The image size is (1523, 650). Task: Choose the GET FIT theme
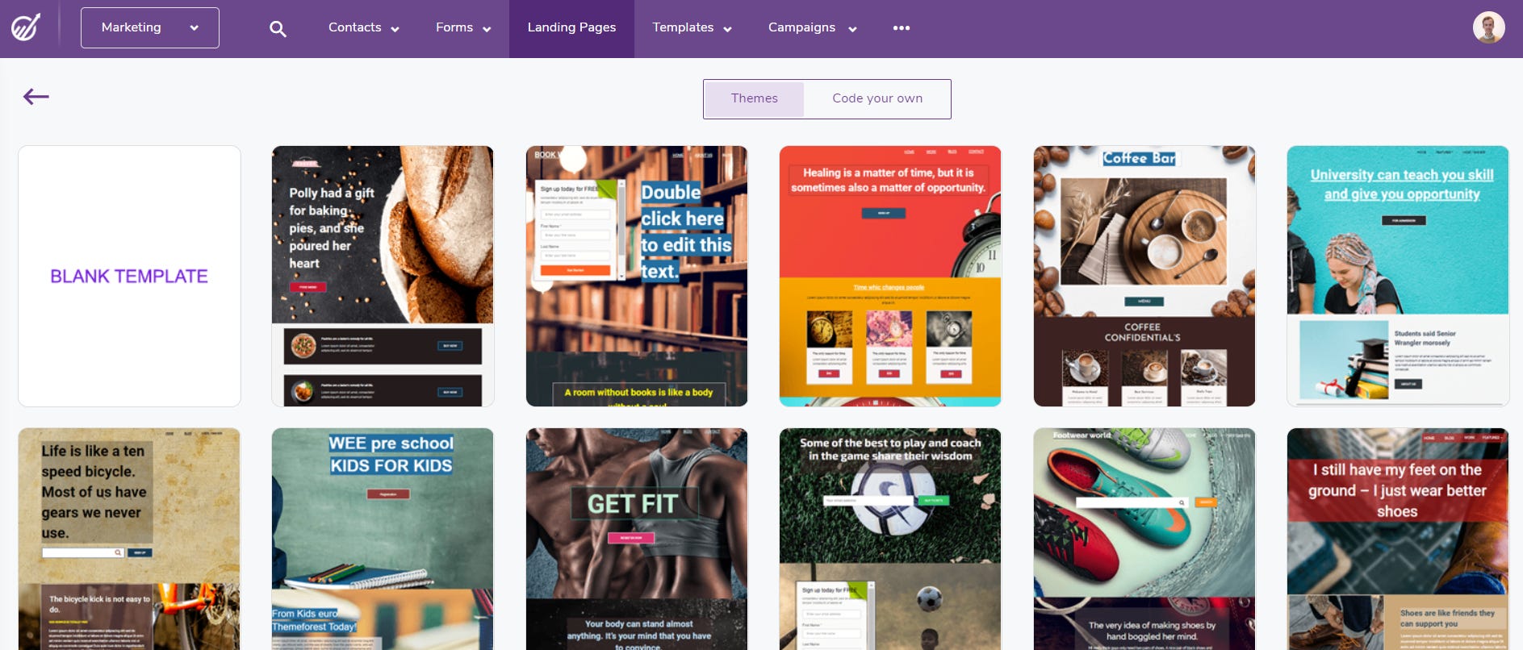[637, 539]
